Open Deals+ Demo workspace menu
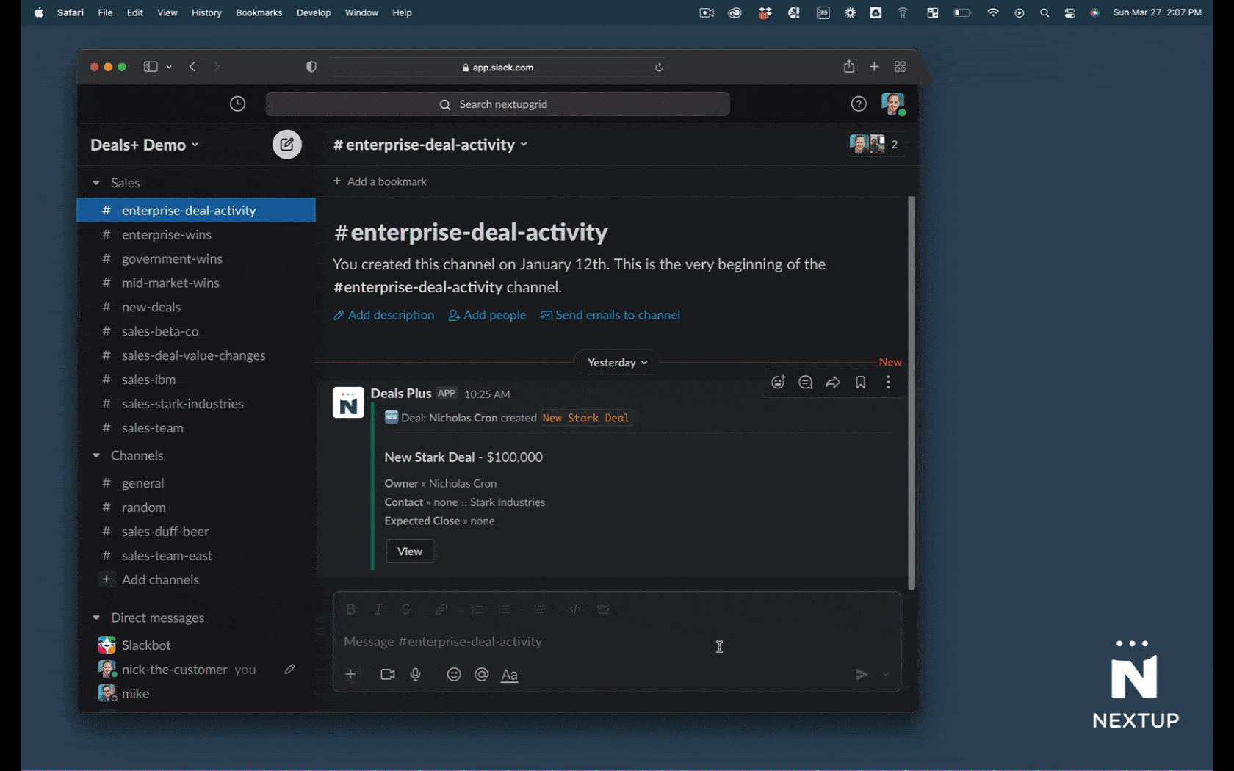This screenshot has width=1234, height=771. click(145, 145)
